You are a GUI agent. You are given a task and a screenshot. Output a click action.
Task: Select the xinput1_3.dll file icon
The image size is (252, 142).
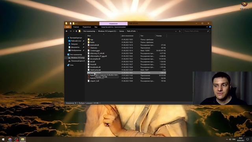coord(89,81)
